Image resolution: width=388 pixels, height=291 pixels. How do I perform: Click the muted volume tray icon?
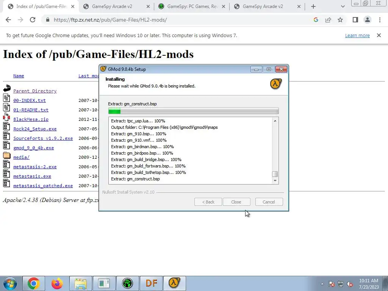click(x=350, y=284)
